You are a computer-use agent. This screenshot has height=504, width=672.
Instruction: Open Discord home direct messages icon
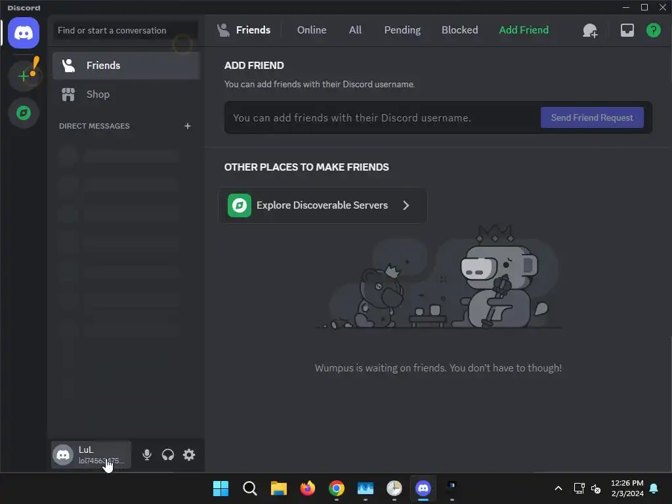pyautogui.click(x=24, y=33)
